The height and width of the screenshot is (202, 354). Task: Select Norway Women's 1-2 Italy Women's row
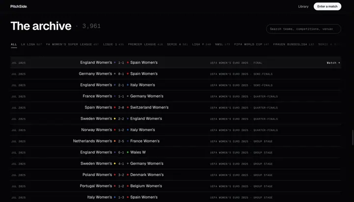point(176,130)
